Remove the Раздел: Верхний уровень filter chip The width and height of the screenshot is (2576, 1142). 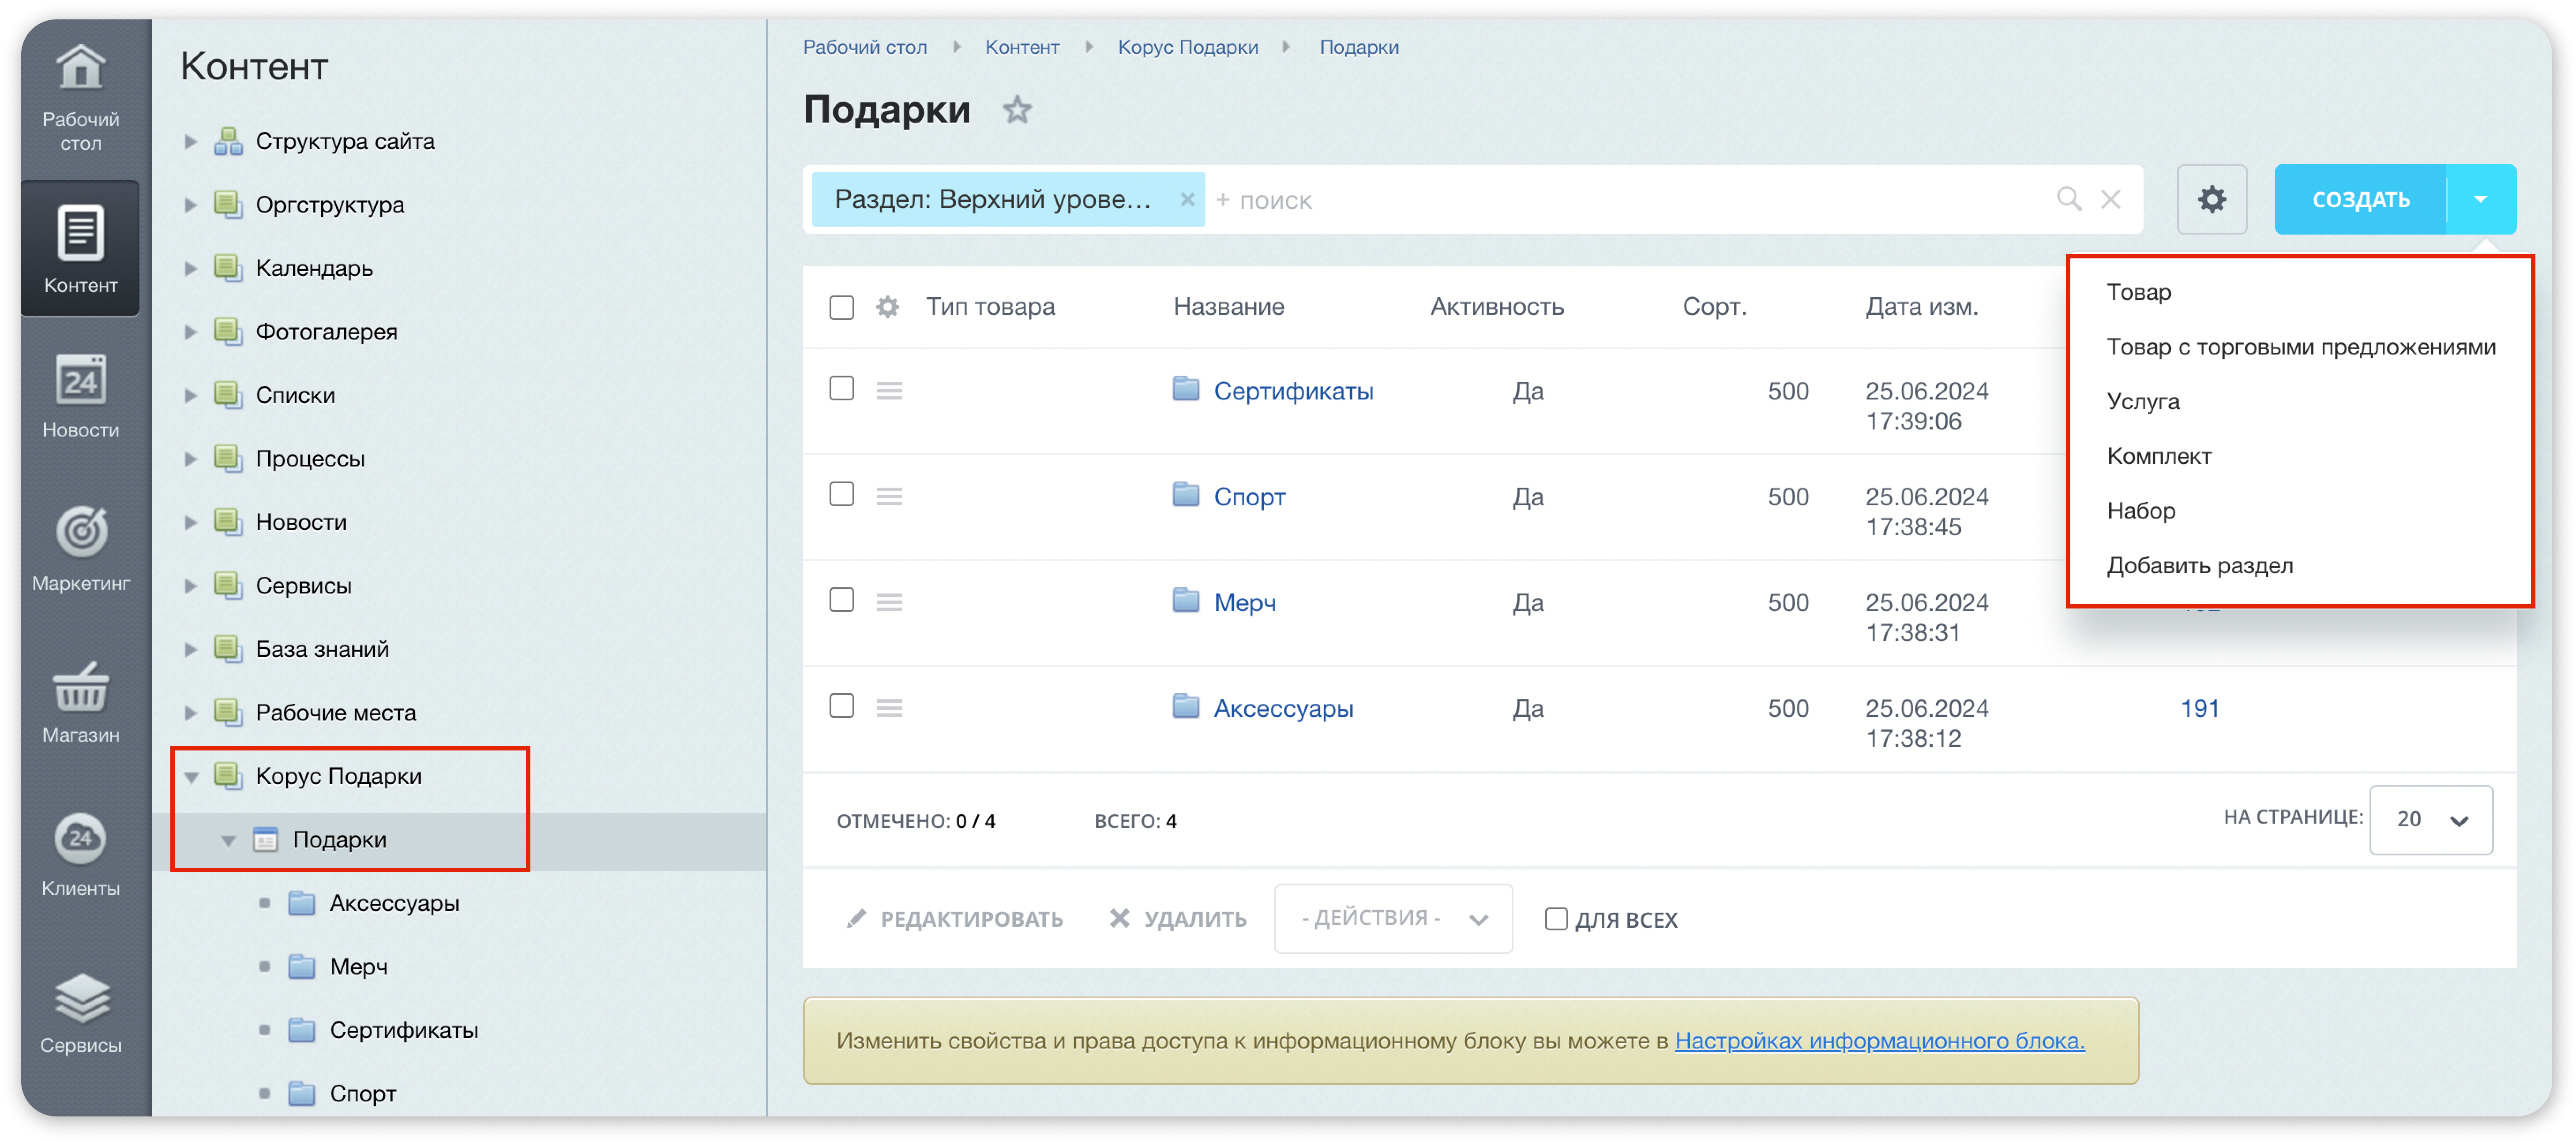[1187, 199]
